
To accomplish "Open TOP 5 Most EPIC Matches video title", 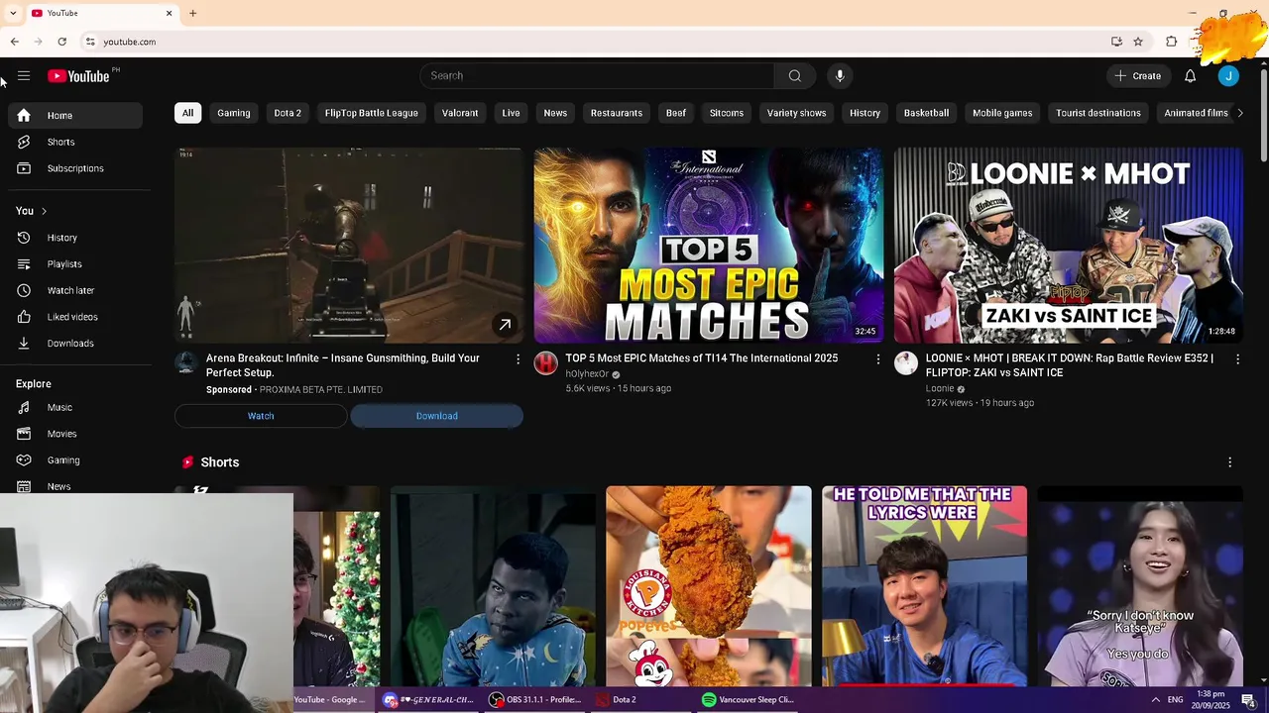I will tap(702, 358).
